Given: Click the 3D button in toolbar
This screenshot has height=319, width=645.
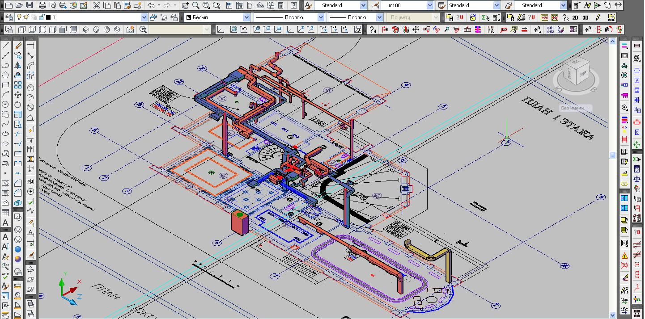Looking at the screenshot, I should pyautogui.click(x=586, y=17).
